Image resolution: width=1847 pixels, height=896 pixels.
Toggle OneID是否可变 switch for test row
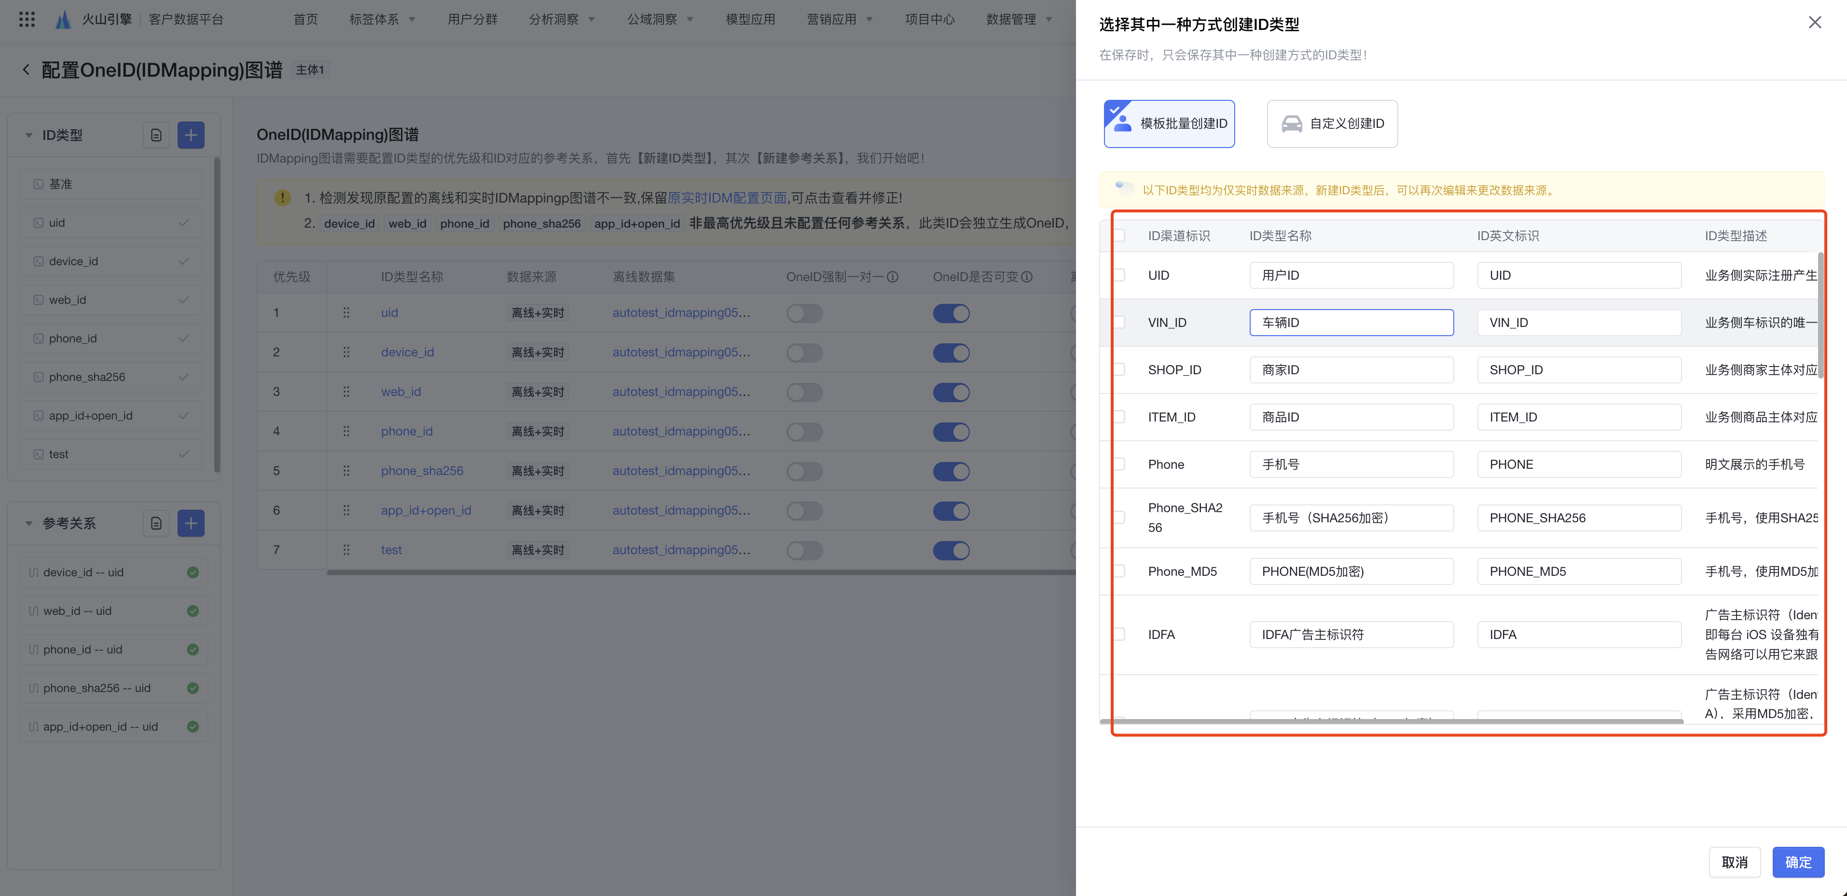pyautogui.click(x=951, y=551)
